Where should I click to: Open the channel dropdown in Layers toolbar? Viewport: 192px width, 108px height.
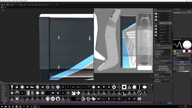point(156,11)
